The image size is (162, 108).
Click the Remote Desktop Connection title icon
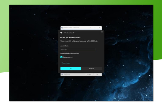coord(62,28)
